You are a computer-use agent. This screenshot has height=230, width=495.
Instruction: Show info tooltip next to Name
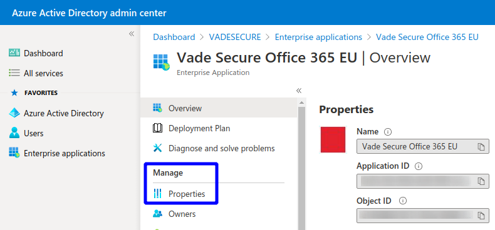pyautogui.click(x=388, y=132)
